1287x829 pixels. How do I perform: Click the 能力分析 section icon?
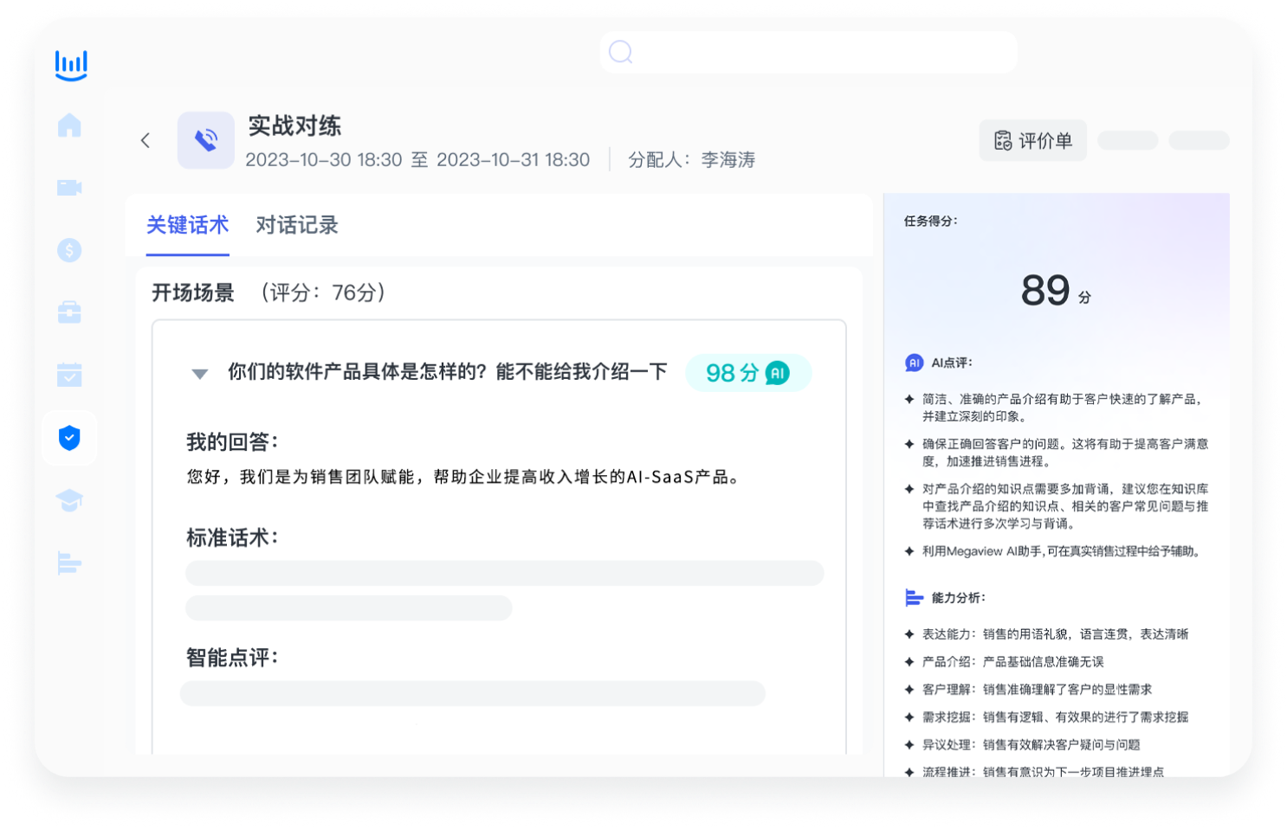pyautogui.click(x=914, y=598)
